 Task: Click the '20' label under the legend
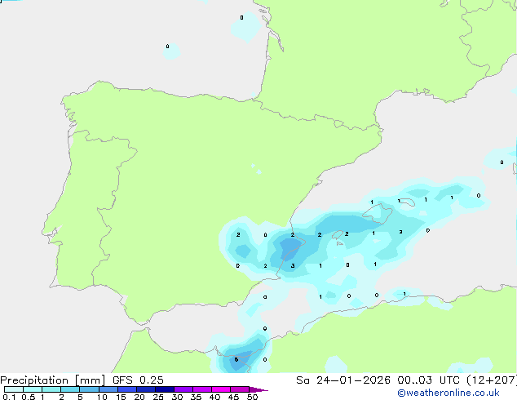(139, 397)
